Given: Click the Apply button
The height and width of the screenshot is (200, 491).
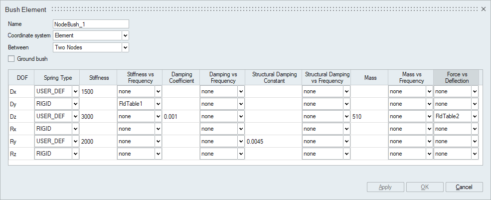Looking at the screenshot, I should [x=385, y=188].
